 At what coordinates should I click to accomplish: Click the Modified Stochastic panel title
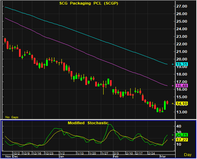pyautogui.click(x=88, y=123)
